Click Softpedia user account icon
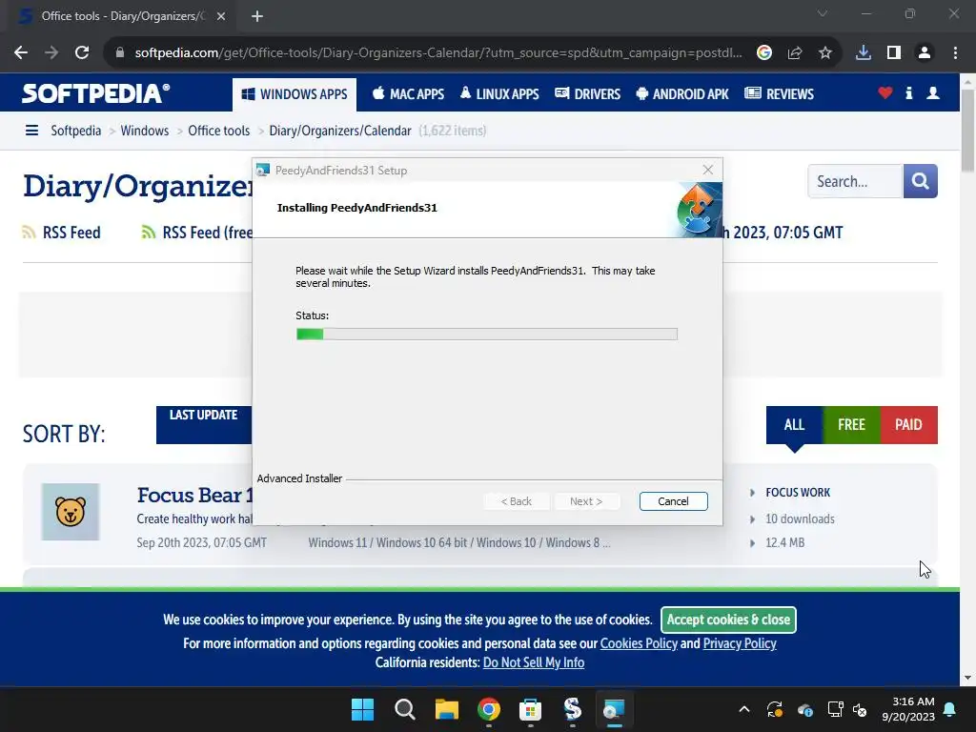 [933, 93]
